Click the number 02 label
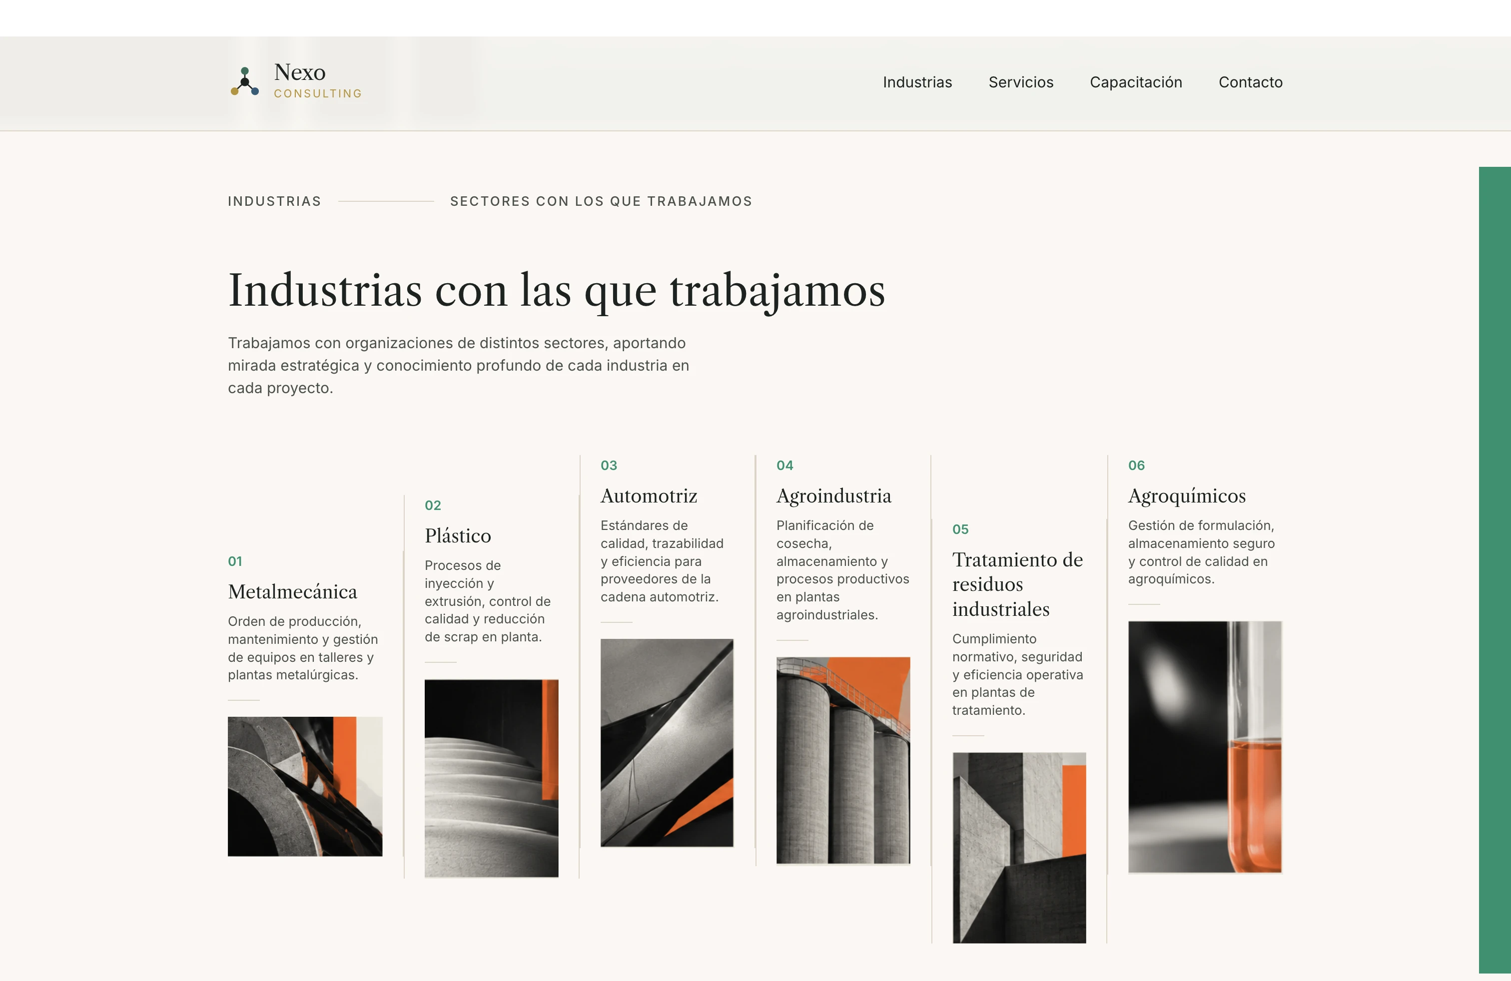Screen dimensions: 1511x981 [x=433, y=505]
